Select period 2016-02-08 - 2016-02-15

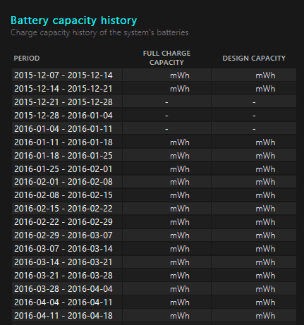point(63,195)
